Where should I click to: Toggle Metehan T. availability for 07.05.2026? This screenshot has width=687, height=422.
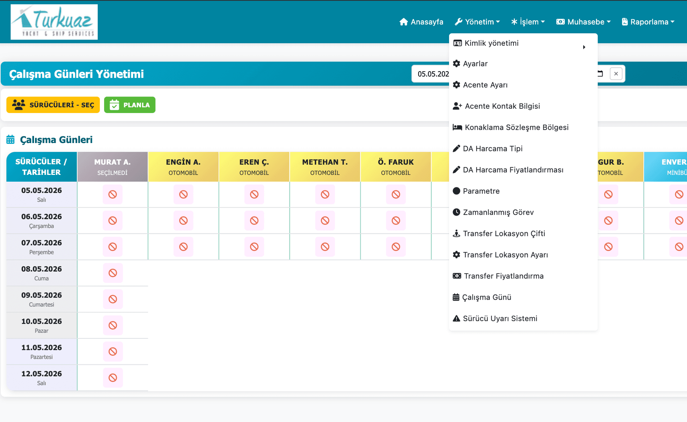click(325, 247)
